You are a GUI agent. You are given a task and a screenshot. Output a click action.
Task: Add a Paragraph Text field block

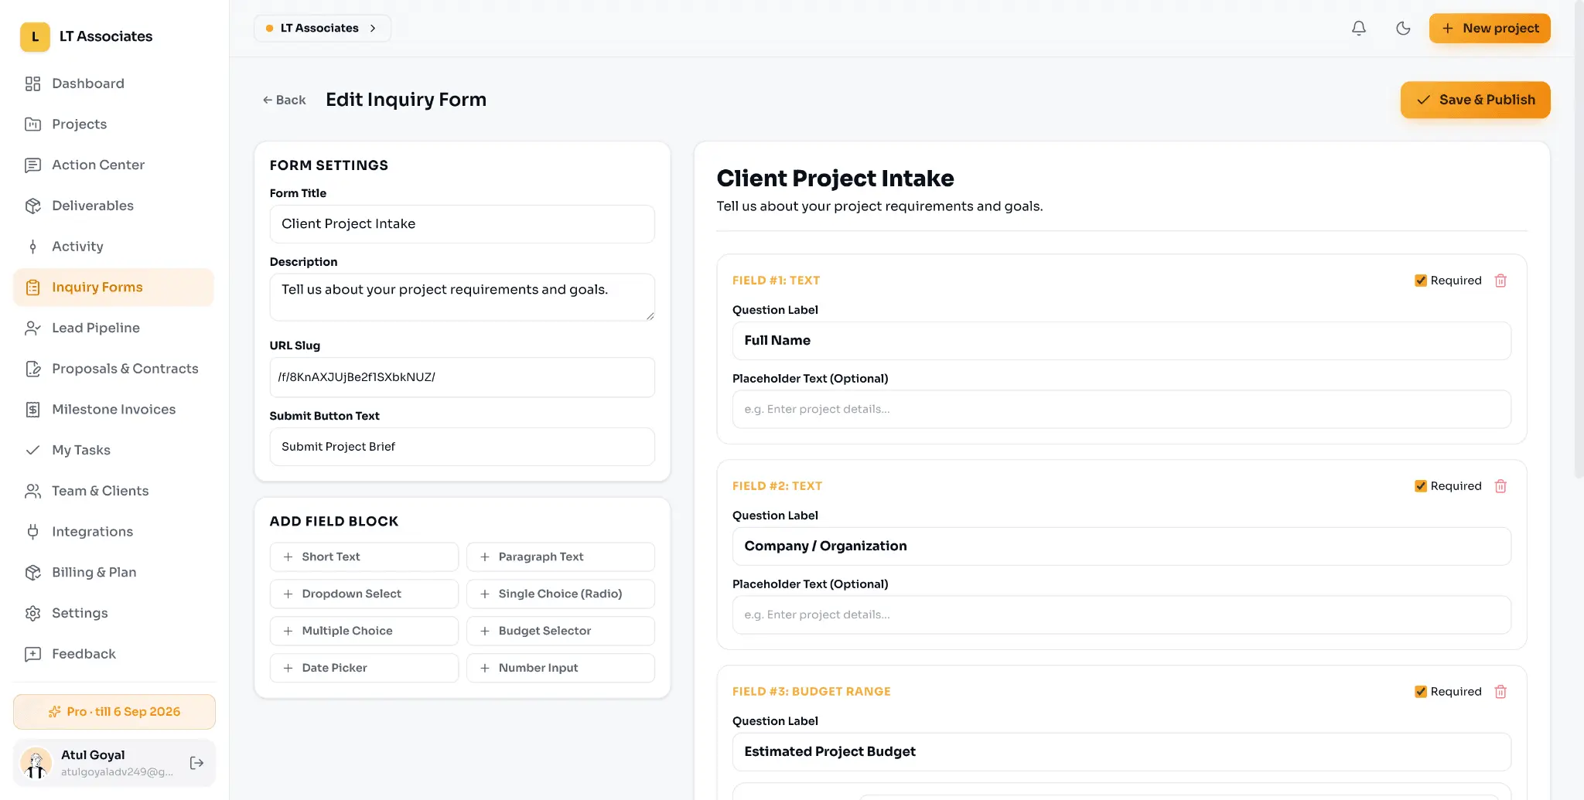(x=561, y=557)
